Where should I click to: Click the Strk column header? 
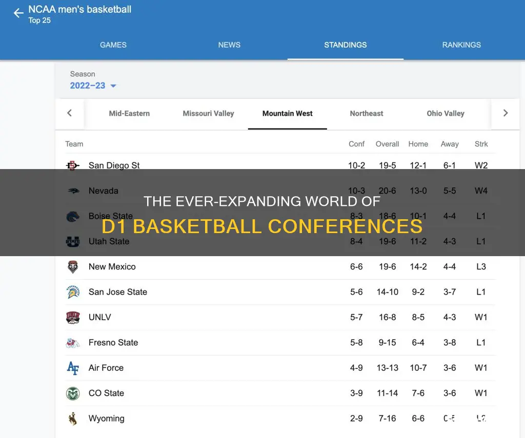[x=481, y=144]
